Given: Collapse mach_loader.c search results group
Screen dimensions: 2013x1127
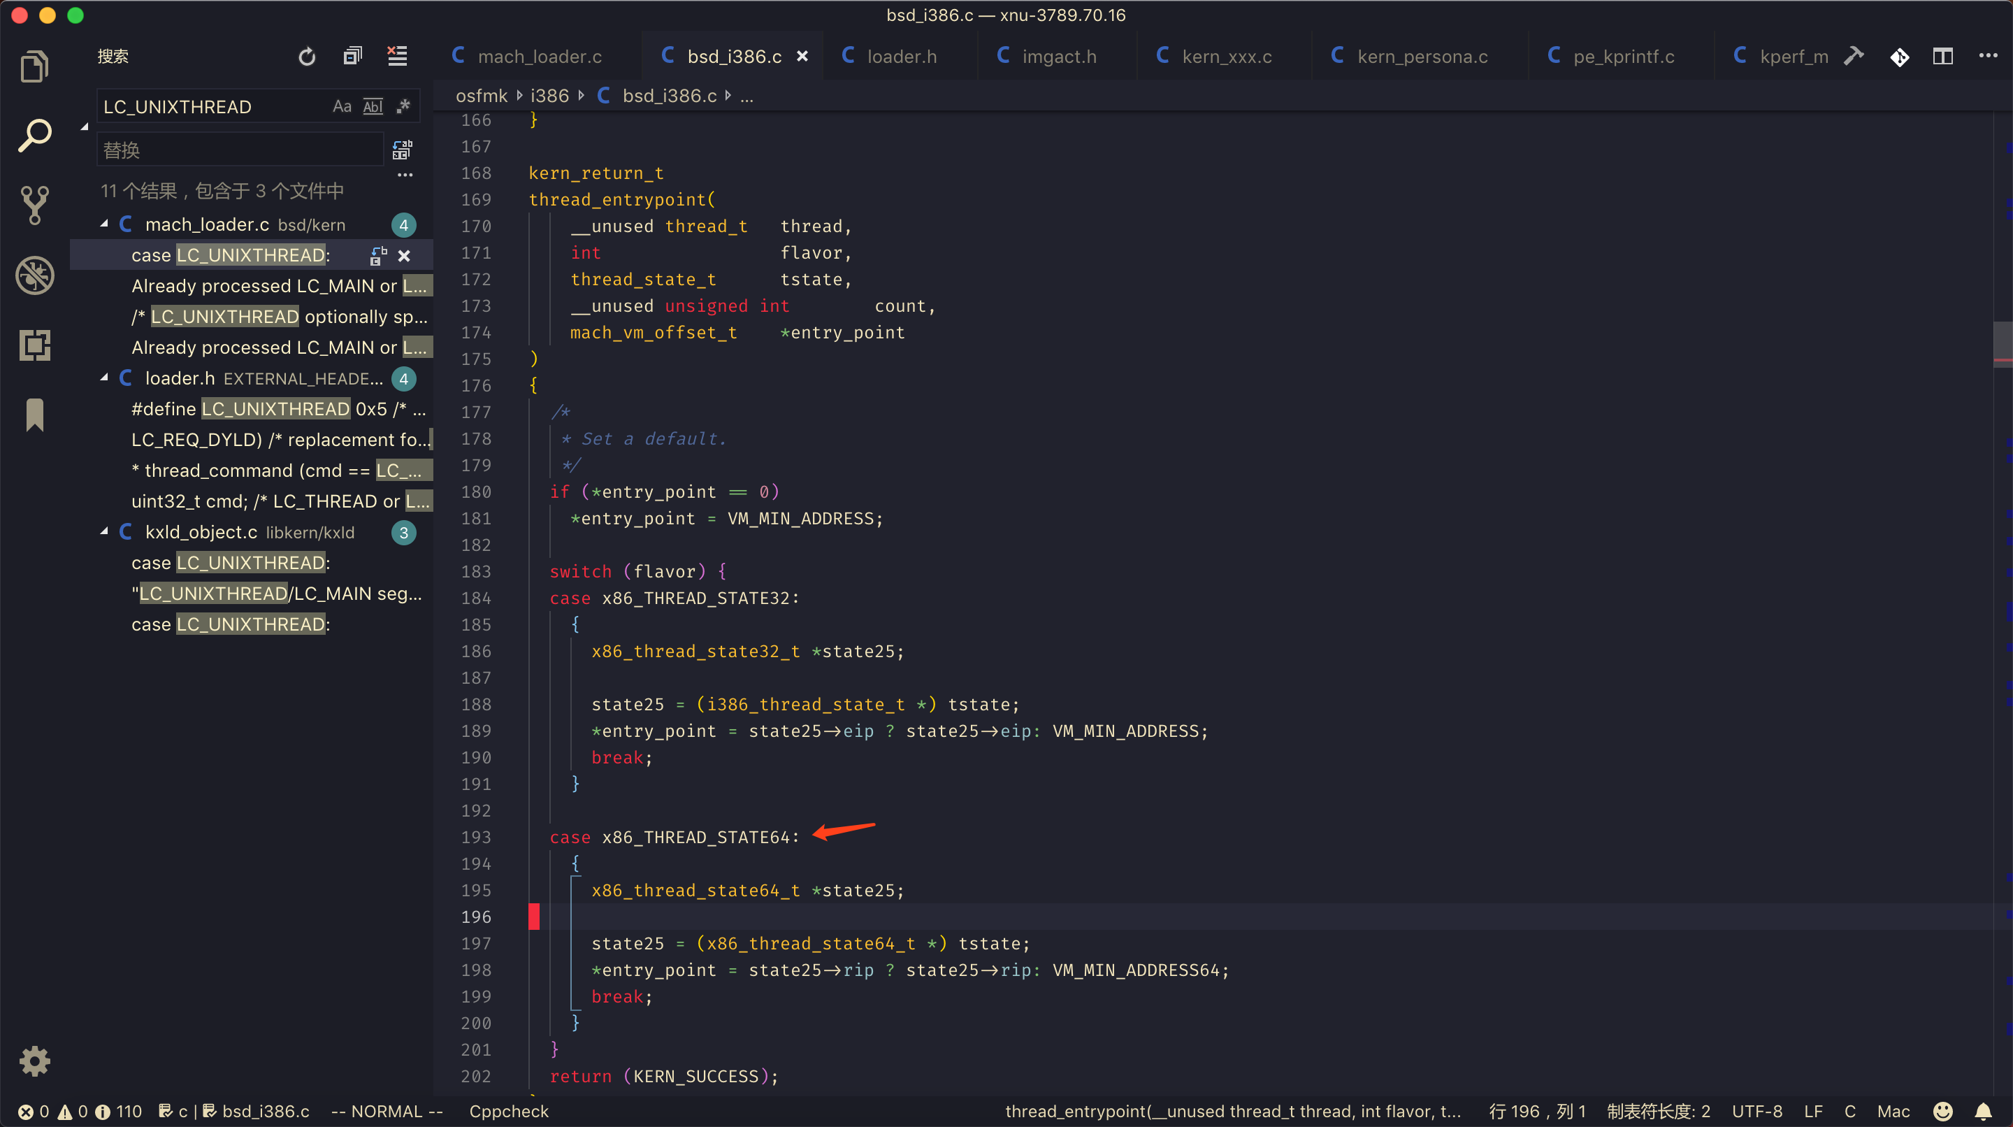Looking at the screenshot, I should pos(105,225).
